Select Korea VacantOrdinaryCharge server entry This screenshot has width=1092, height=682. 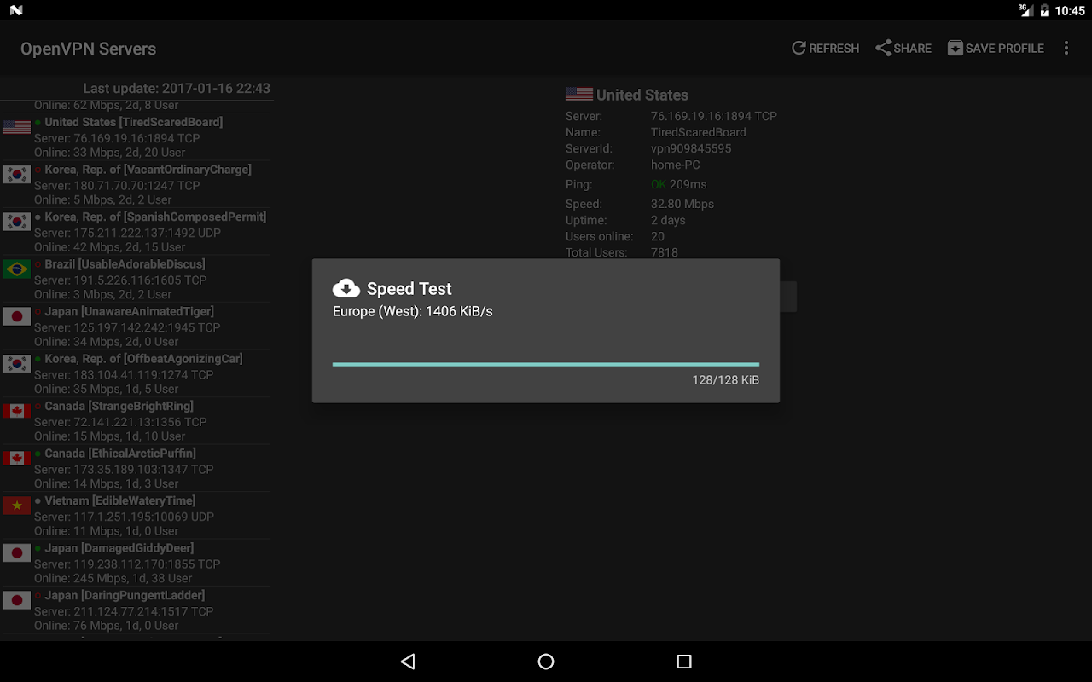136,184
